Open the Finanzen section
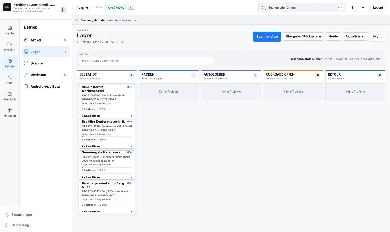Image resolution: width=390 pixels, height=232 pixels. point(10,113)
